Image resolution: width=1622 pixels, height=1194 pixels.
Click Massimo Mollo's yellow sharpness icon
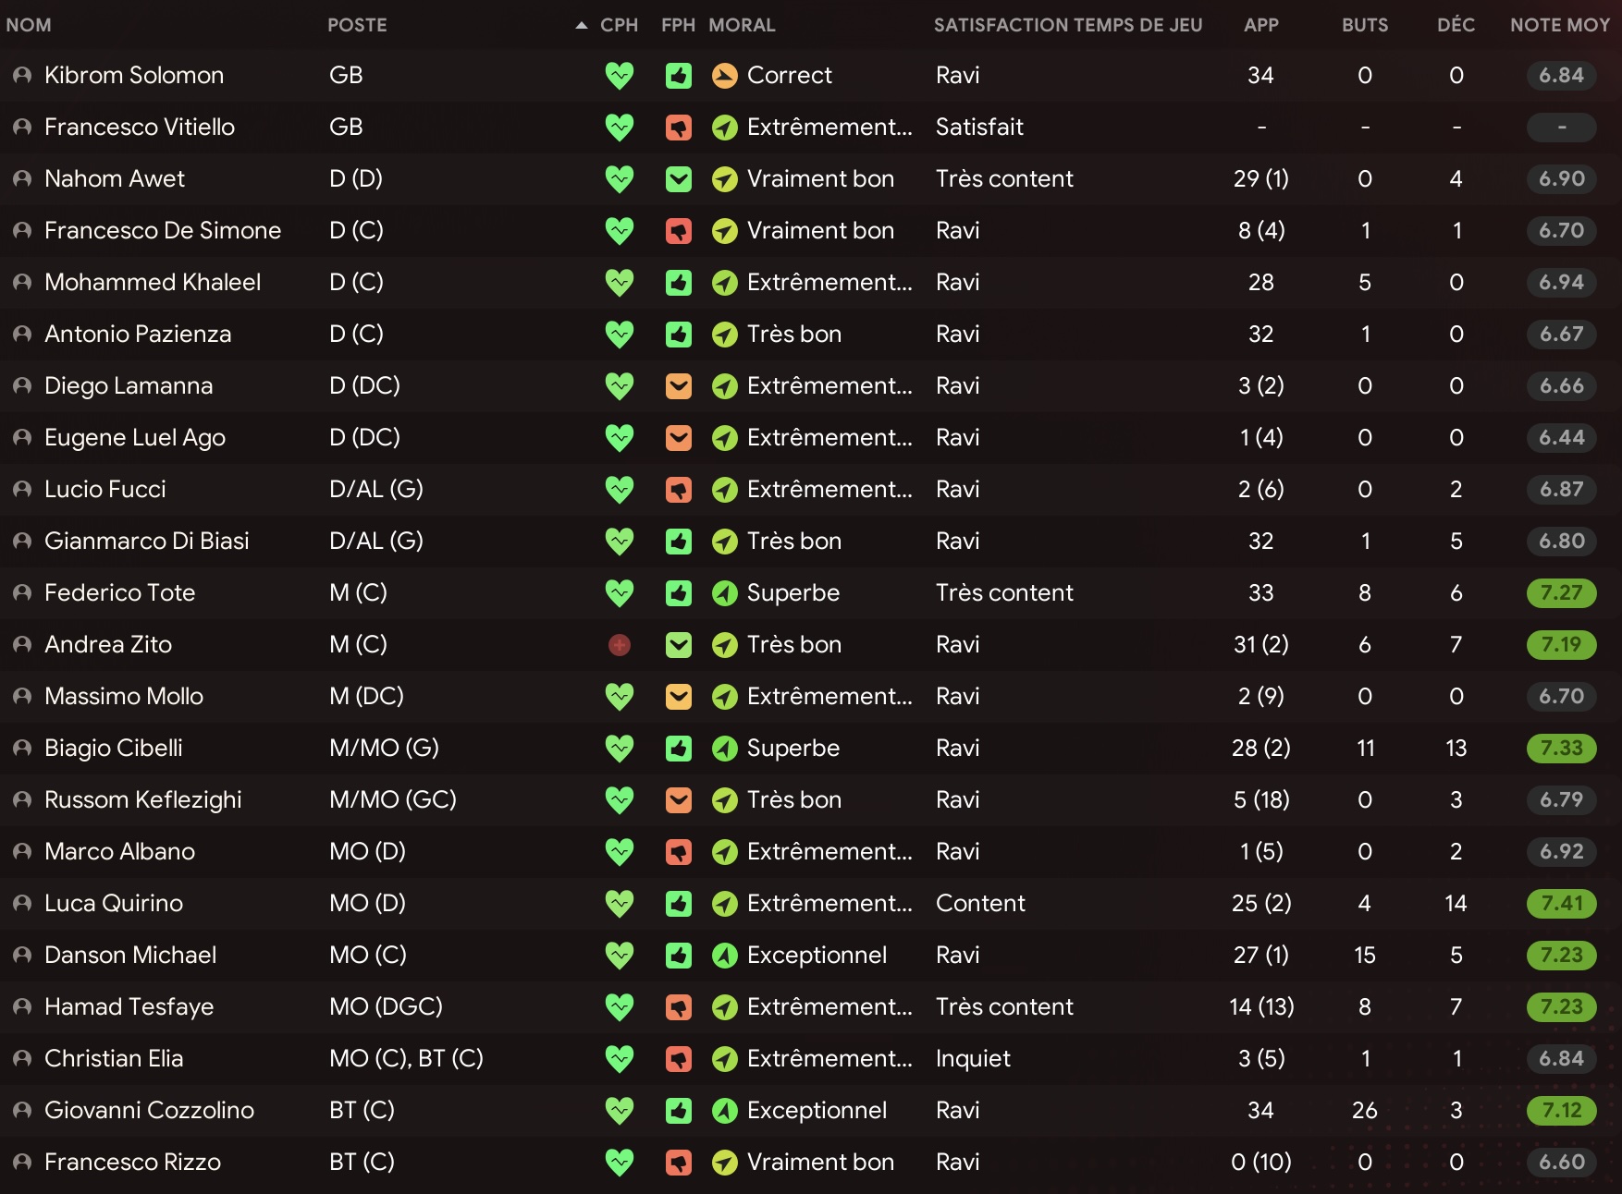coord(679,697)
